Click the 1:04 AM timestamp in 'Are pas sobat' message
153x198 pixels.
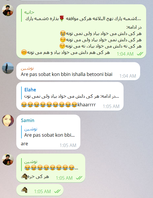click(128, 76)
